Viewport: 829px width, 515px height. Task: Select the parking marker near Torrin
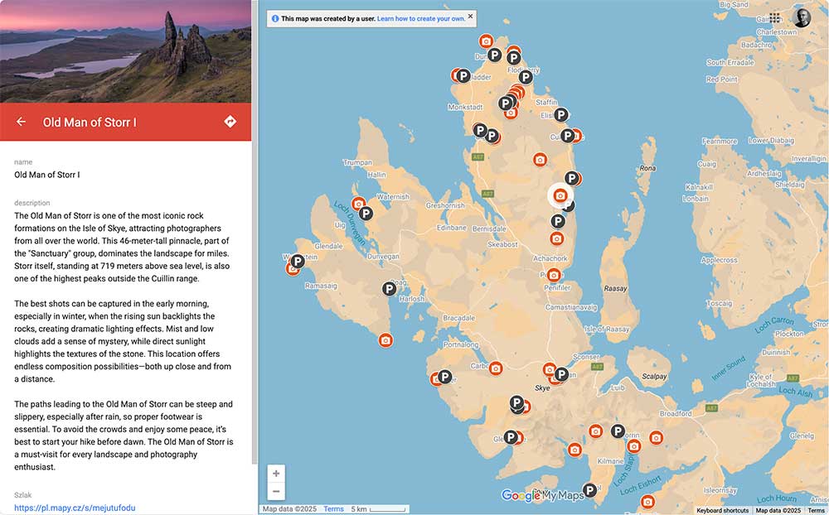(x=618, y=431)
